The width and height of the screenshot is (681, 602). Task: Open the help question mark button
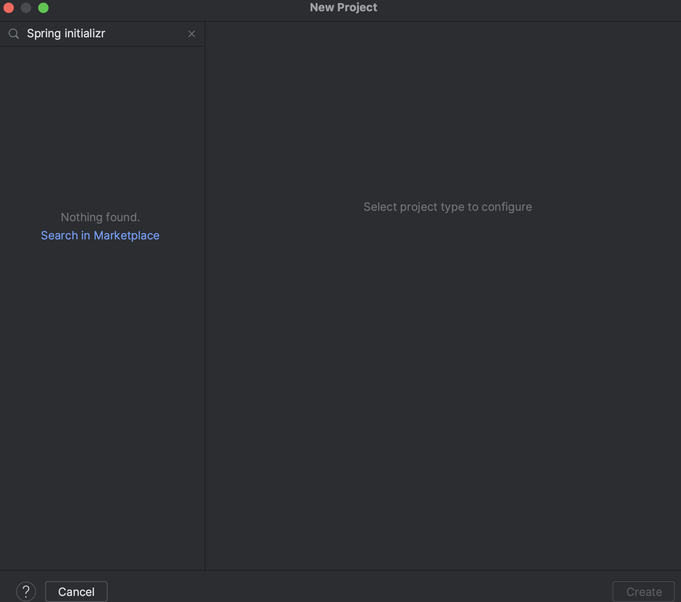[x=26, y=592]
